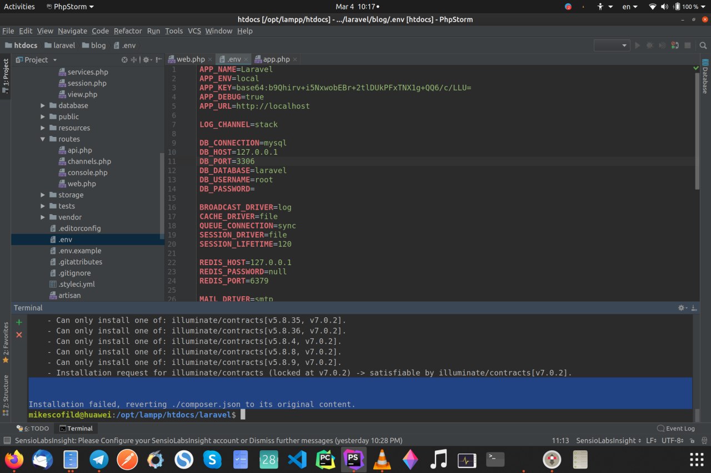The height and width of the screenshot is (473, 711).
Task: Hide the Terminal panel
Action: [694, 308]
